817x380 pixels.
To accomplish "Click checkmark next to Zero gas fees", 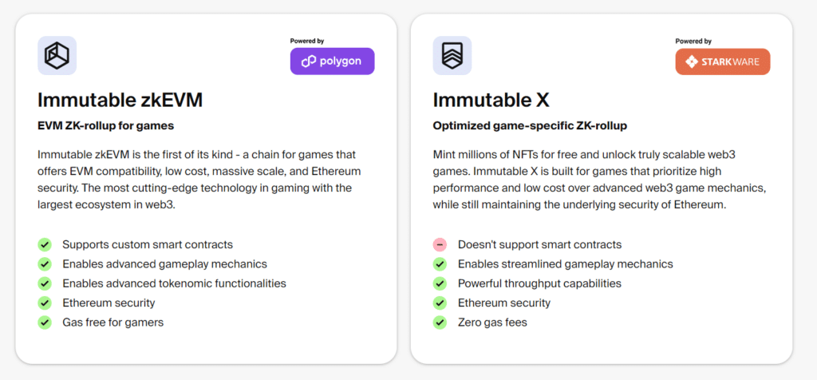I will click(440, 323).
